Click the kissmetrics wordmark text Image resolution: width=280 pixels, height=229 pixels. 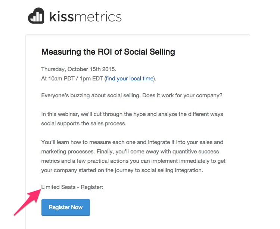click(85, 16)
